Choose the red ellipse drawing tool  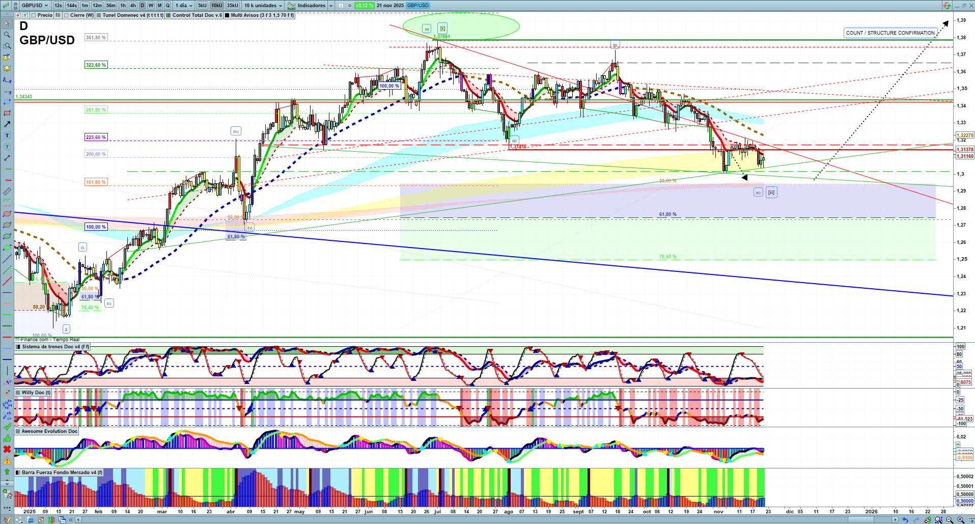coord(7,214)
